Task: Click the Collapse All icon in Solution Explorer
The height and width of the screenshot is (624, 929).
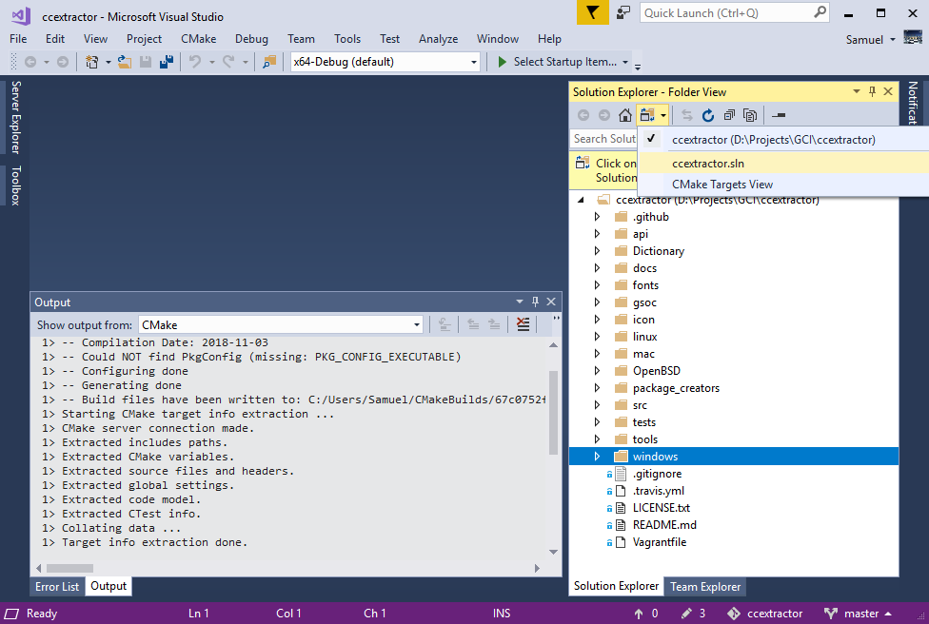Action: tap(729, 115)
